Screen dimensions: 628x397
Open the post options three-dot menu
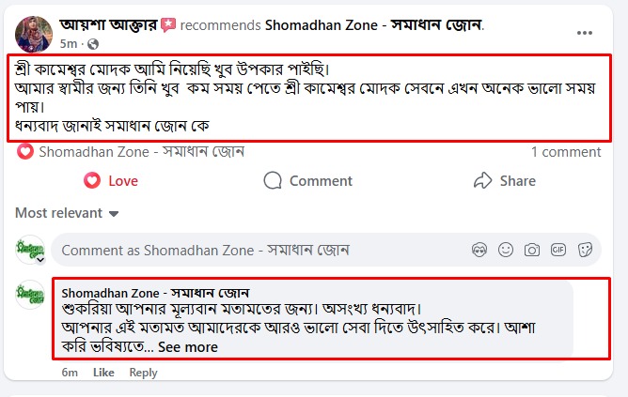point(585,32)
